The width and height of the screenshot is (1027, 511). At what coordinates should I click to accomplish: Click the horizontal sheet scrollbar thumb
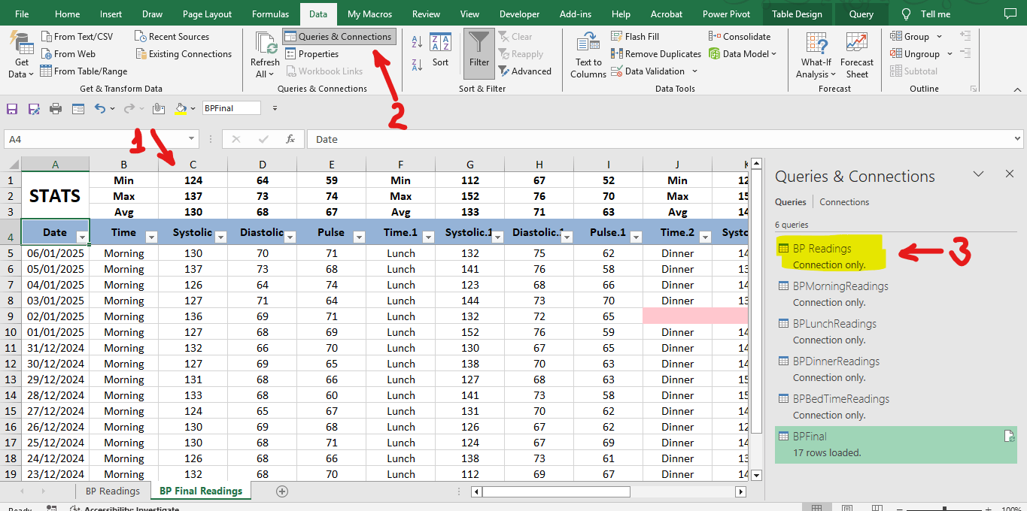pos(556,491)
